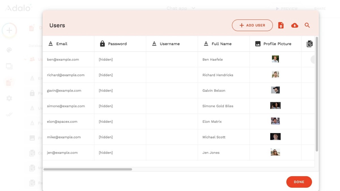Image resolution: width=340 pixels, height=191 pixels.
Task: Expand the Chat app name dropdown
Action: 193,8
